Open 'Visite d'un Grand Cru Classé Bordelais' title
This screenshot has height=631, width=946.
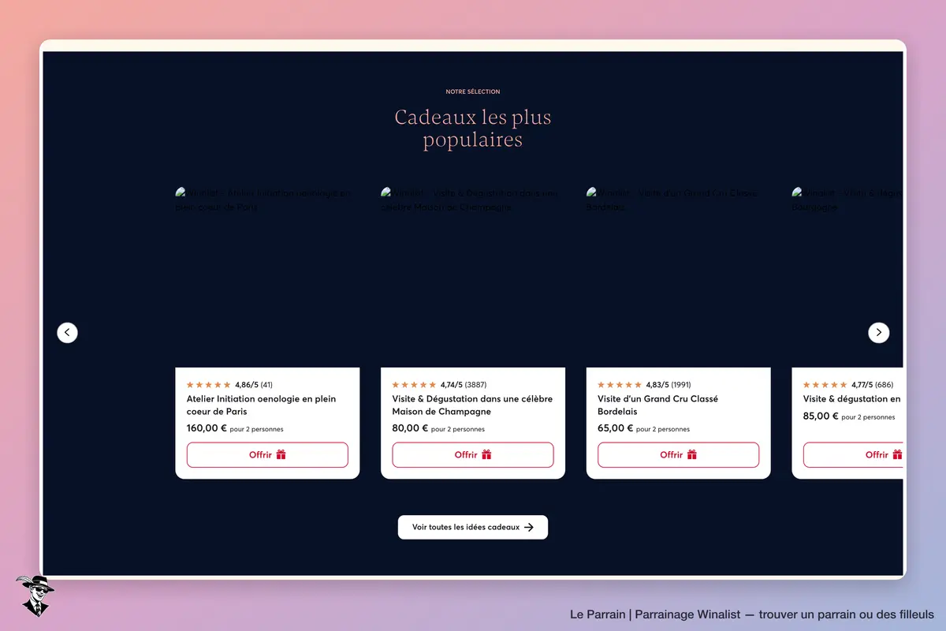pyautogui.click(x=658, y=405)
